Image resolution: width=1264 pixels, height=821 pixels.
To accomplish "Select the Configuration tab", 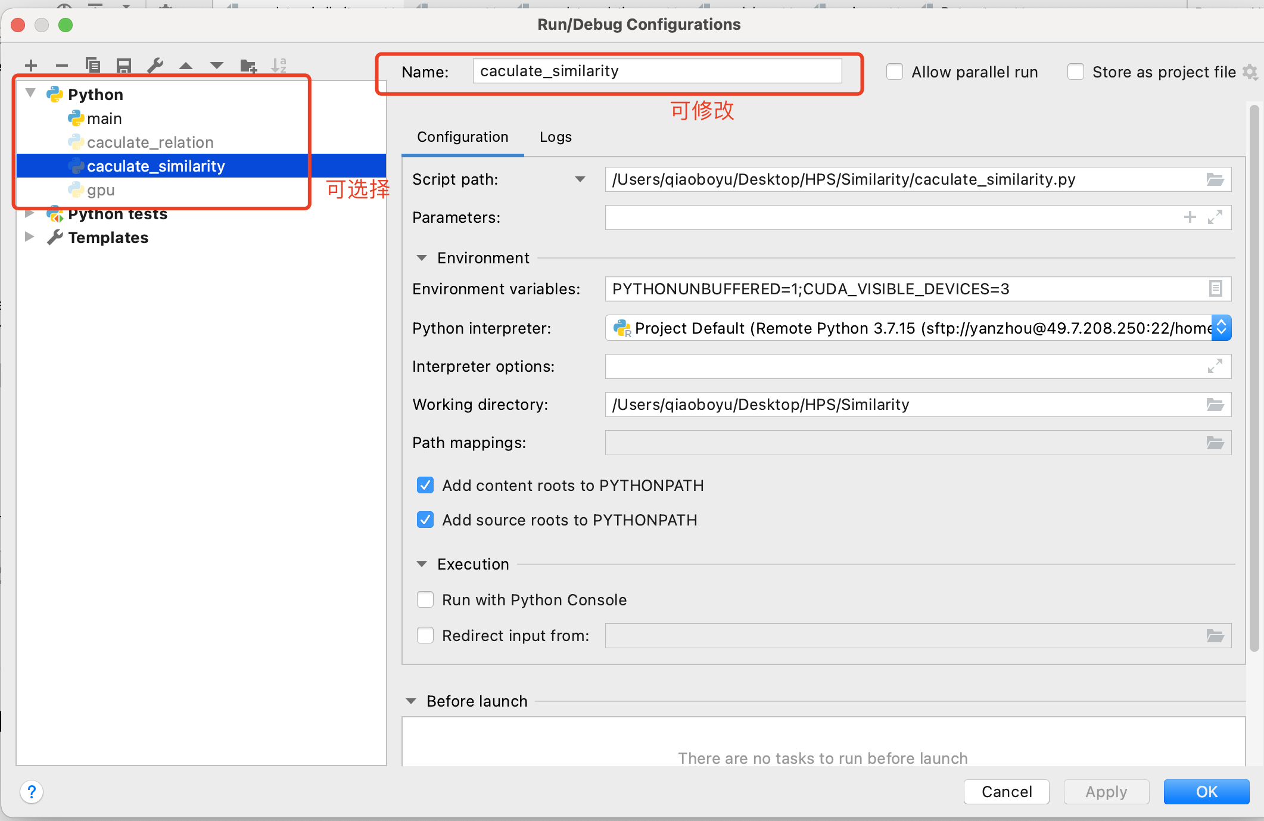I will [462, 137].
